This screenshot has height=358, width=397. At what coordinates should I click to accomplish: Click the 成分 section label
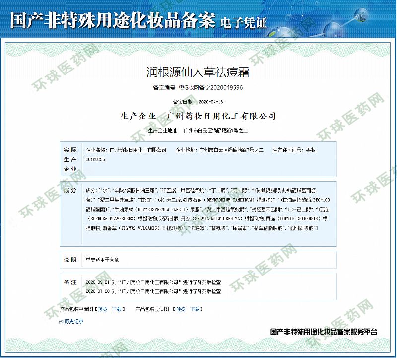click(x=70, y=190)
